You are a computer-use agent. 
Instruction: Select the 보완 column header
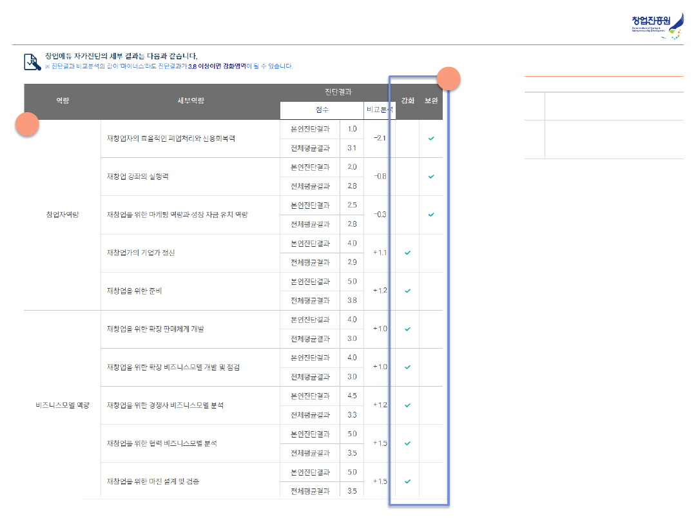(431, 101)
